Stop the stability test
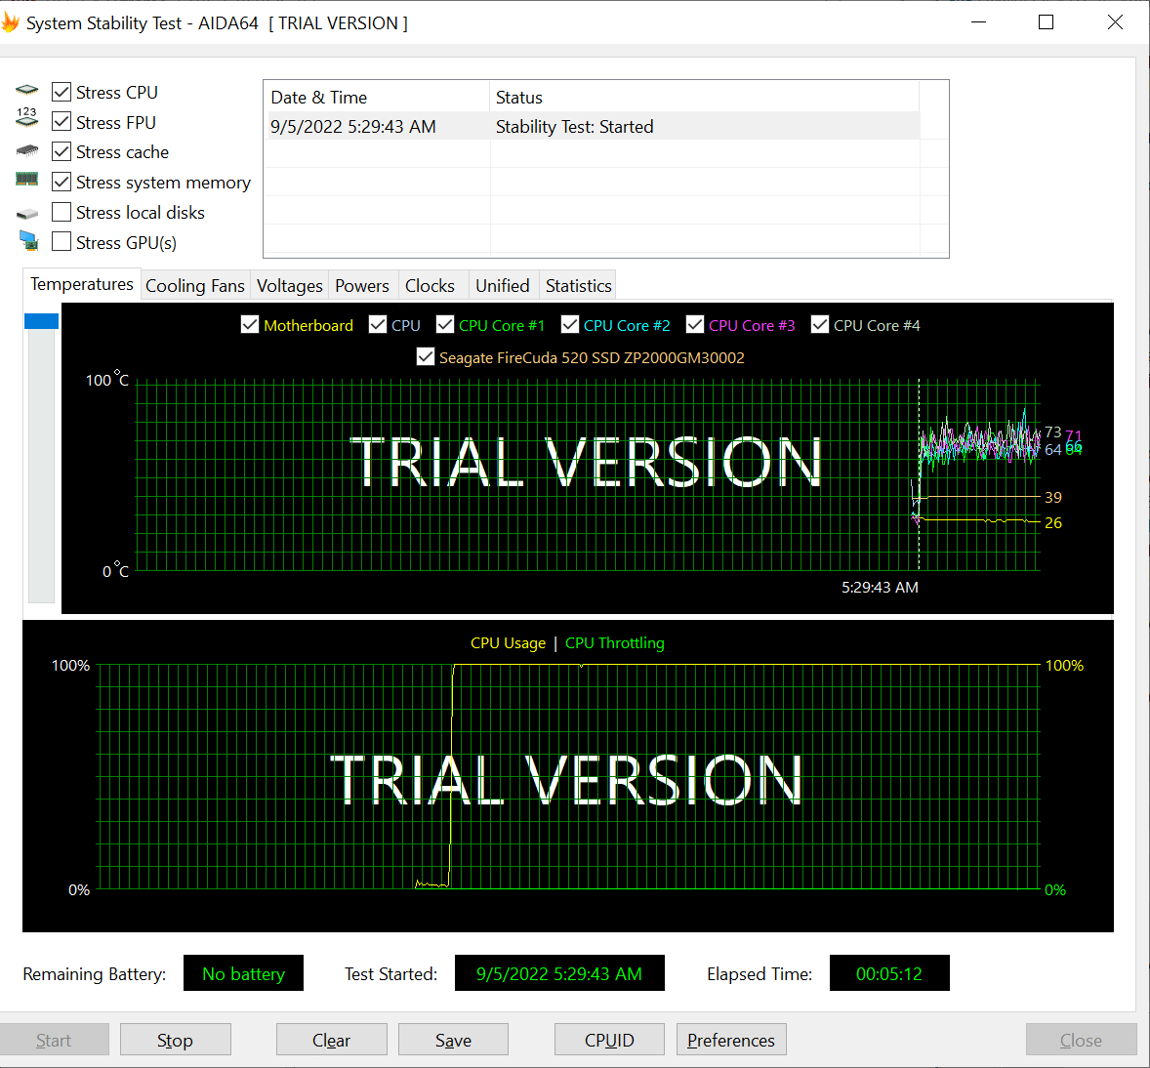Image resolution: width=1150 pixels, height=1068 pixels. tap(175, 1040)
